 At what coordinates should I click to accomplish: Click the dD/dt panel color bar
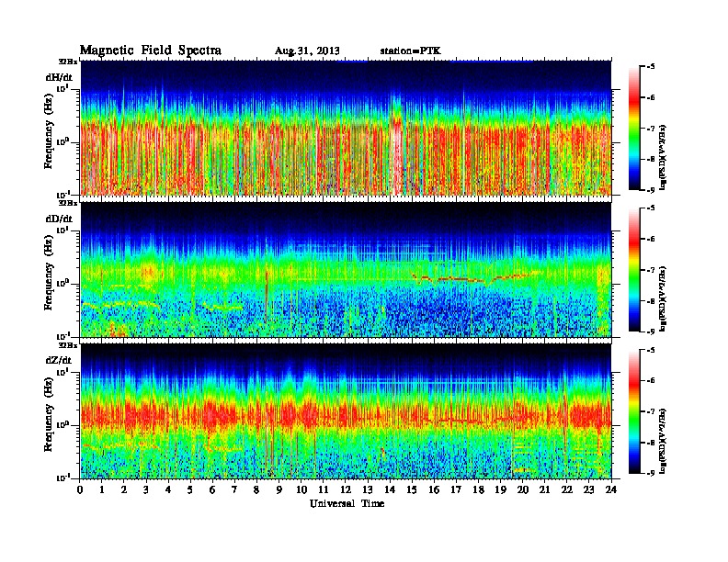tap(634, 270)
